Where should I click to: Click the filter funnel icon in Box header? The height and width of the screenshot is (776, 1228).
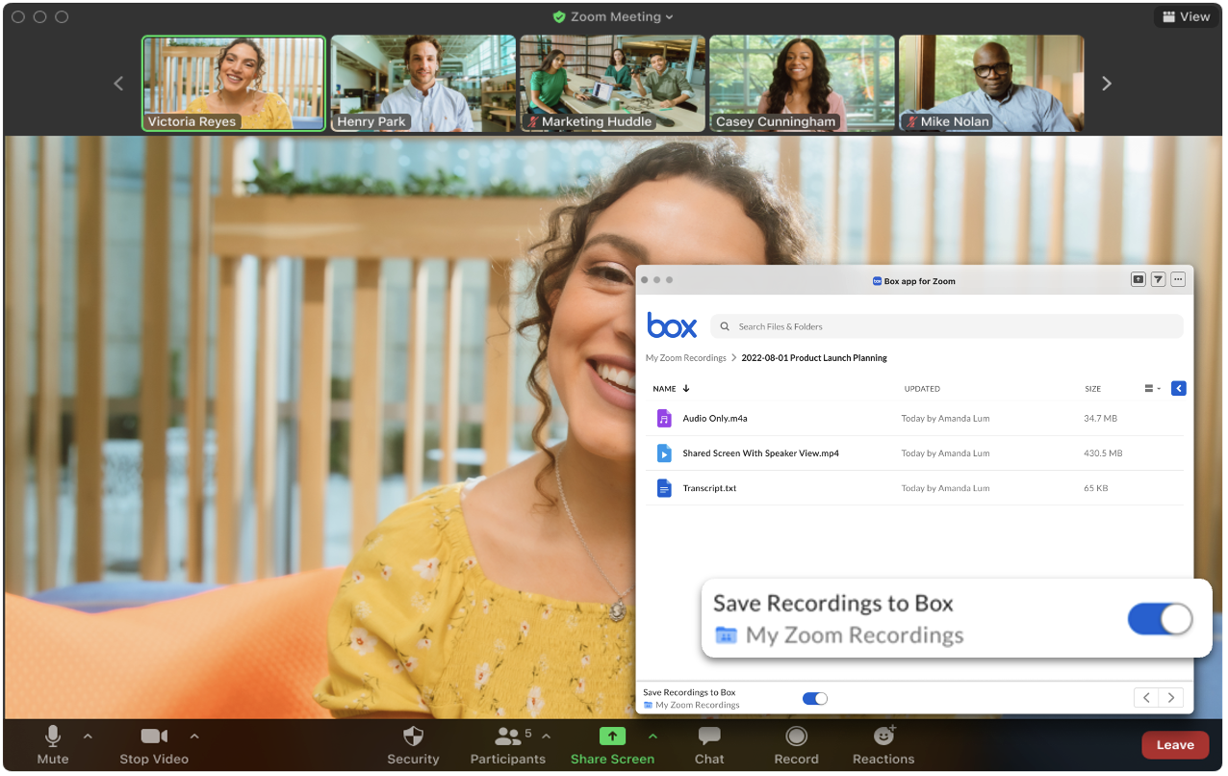1158,279
